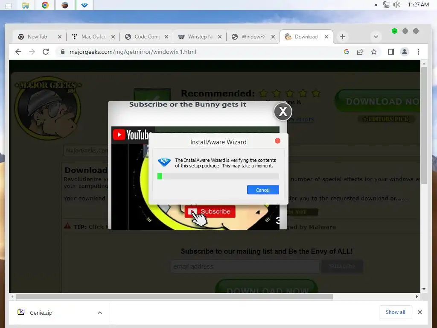
Task: Dismiss the Subscribe popup with X button
Action: coord(283,111)
